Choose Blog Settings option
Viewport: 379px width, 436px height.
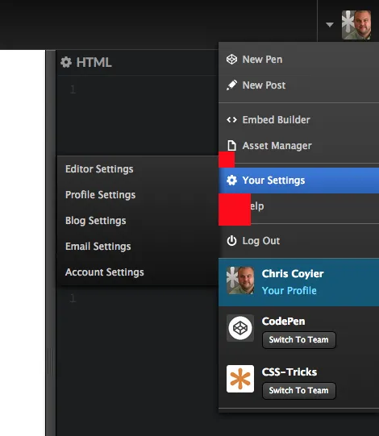coord(95,221)
